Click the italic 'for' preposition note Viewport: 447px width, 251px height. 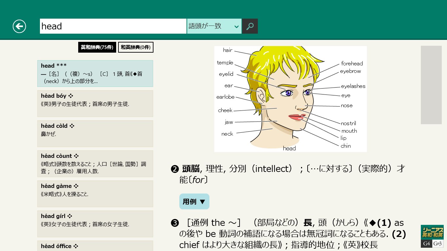(x=198, y=180)
